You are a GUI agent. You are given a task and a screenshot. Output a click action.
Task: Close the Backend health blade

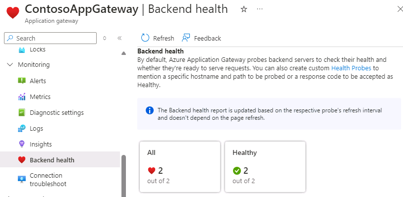tap(400, 9)
